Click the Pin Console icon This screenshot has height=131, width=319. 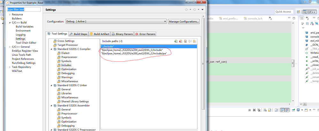point(293,110)
